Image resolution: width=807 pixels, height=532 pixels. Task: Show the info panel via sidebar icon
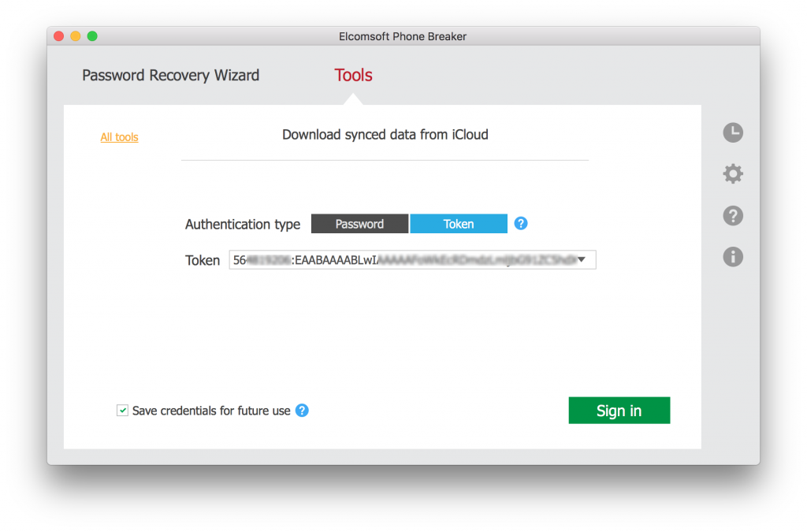pos(733,256)
